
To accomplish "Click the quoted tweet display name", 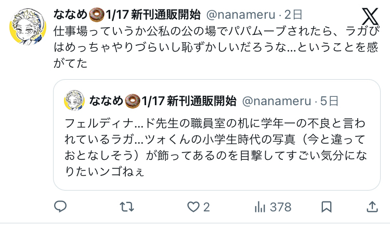I will pyautogui.click(x=163, y=101).
